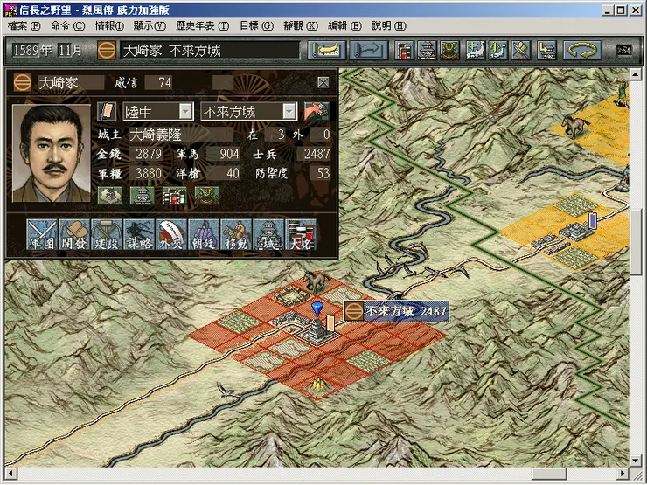Open the 顯示(V) menu

point(150,26)
